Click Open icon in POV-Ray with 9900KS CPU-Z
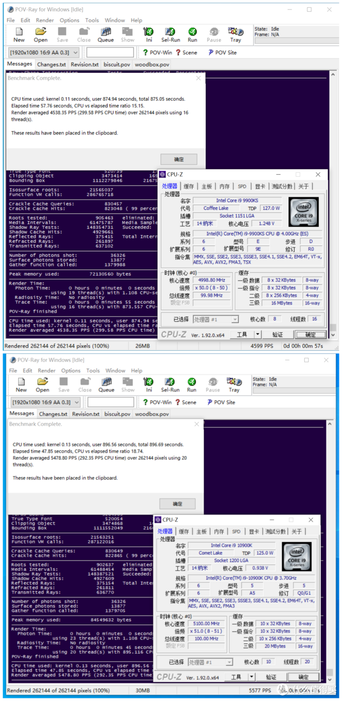The height and width of the screenshot is (701, 342). click(41, 35)
